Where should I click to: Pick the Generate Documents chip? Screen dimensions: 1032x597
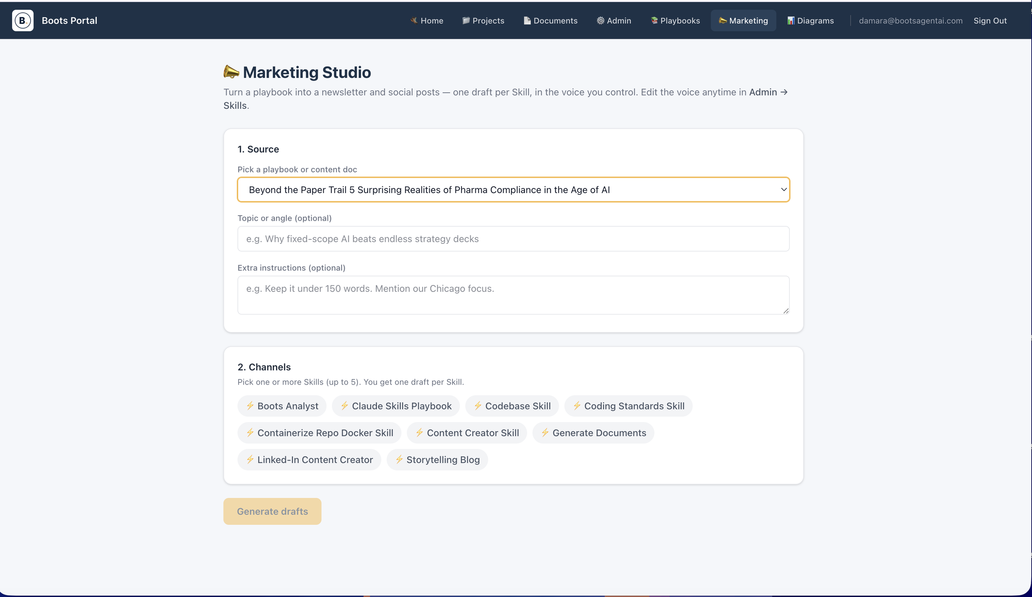(x=593, y=433)
